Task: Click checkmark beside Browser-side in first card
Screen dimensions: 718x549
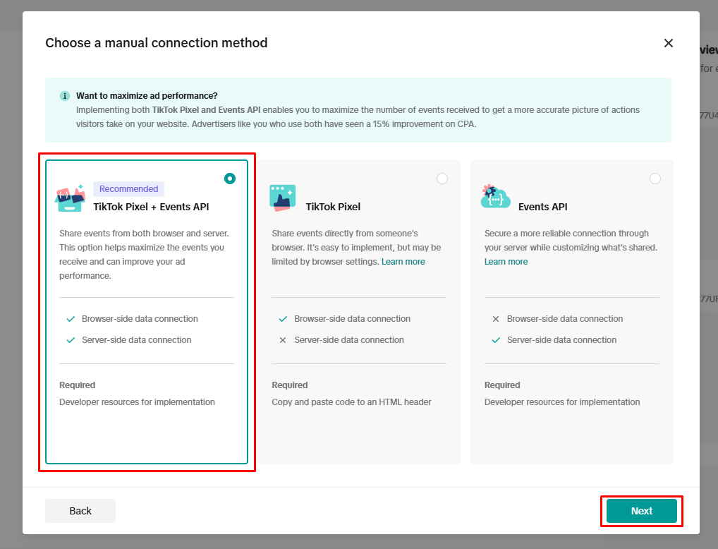Action: (71, 319)
